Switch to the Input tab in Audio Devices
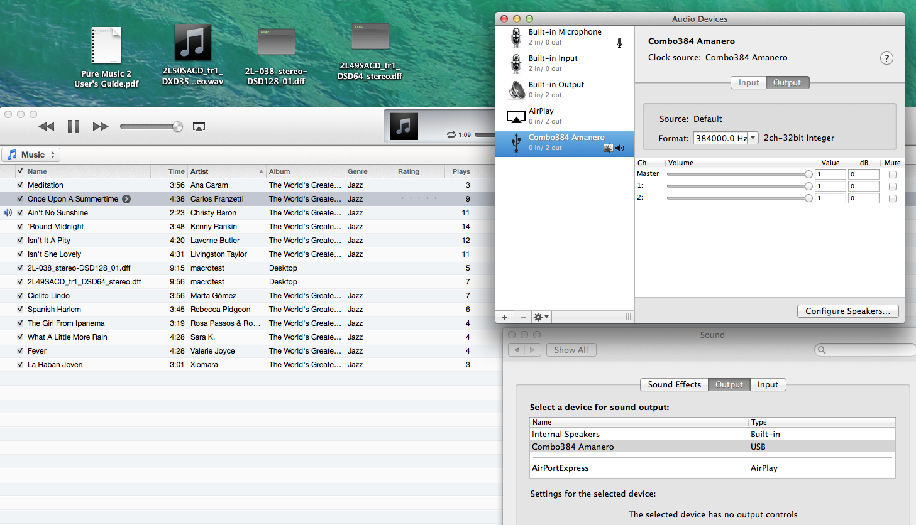The height and width of the screenshot is (525, 916). (x=748, y=82)
